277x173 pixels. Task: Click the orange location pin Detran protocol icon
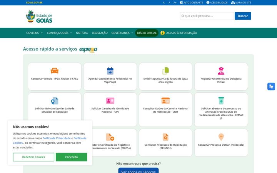[x=221, y=137]
